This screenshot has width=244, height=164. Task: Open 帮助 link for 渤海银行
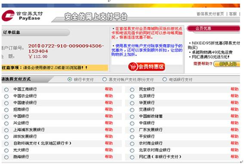[109, 157]
